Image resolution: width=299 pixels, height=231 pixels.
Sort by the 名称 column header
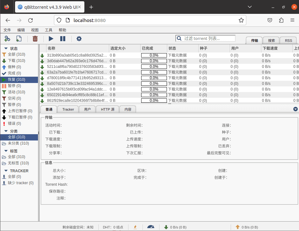77,48
